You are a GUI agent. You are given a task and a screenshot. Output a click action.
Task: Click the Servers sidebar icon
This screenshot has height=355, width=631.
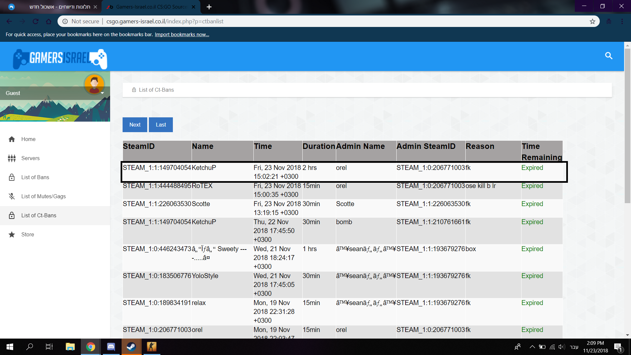12,158
